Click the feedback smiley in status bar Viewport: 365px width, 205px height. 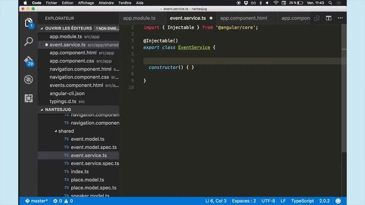(x=338, y=201)
